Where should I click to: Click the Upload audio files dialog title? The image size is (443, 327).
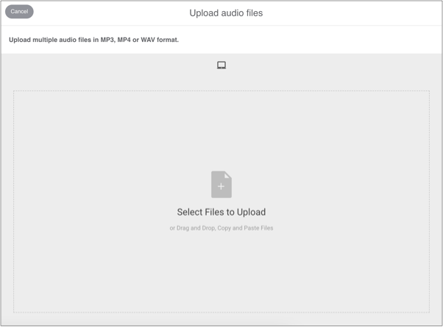pos(226,13)
